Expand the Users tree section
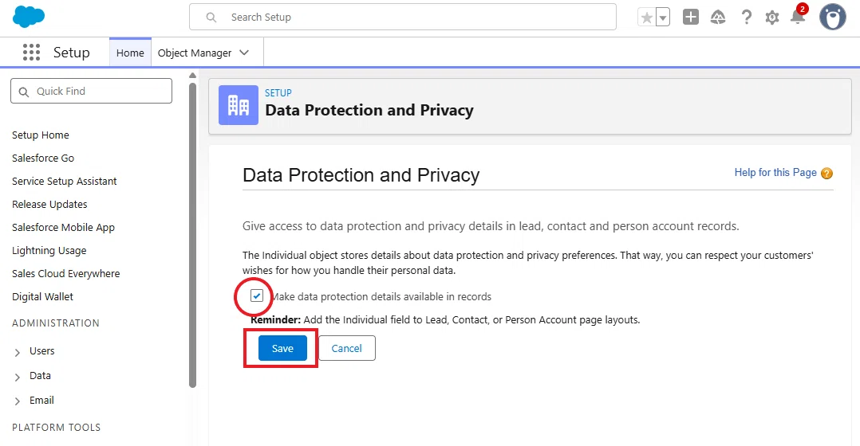The image size is (860, 446). point(17,352)
